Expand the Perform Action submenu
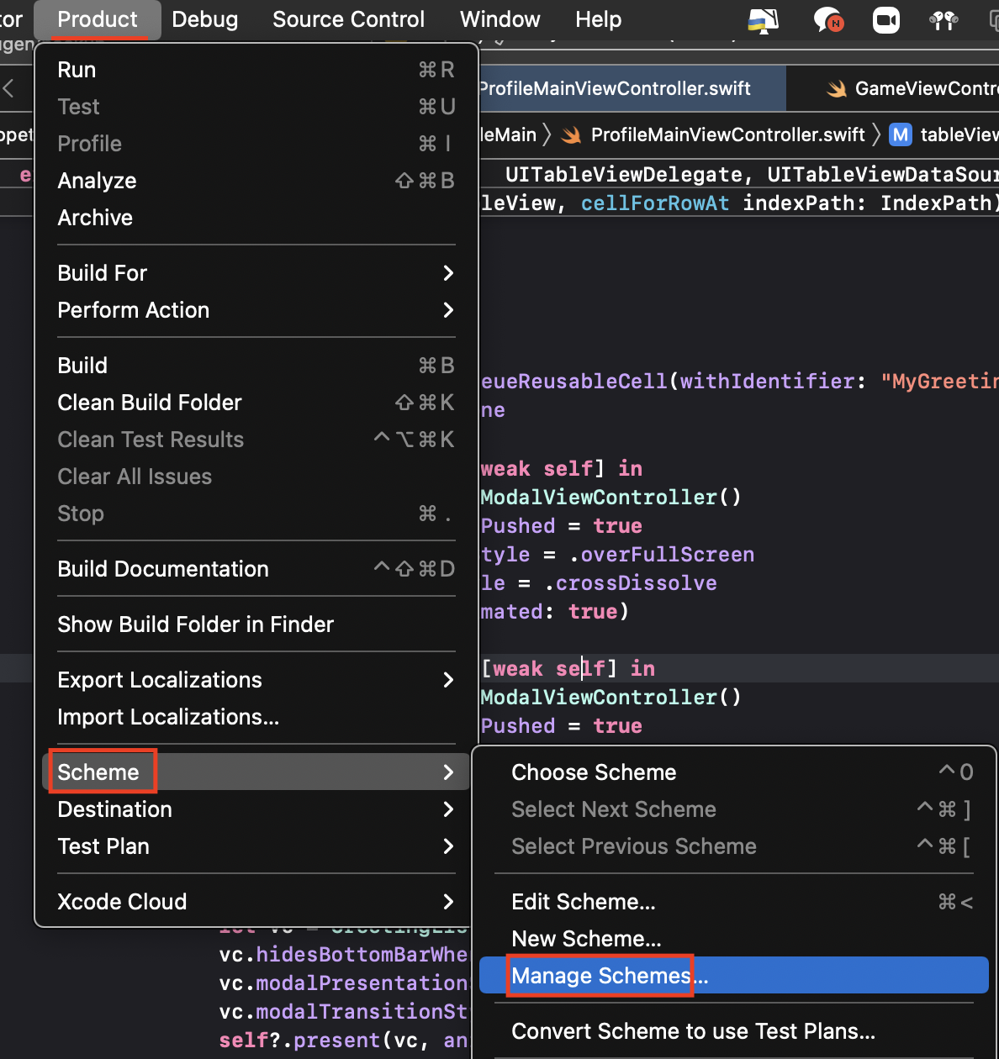The width and height of the screenshot is (999, 1059). 256,310
